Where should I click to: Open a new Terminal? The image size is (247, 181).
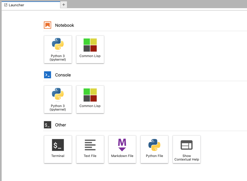click(x=58, y=149)
